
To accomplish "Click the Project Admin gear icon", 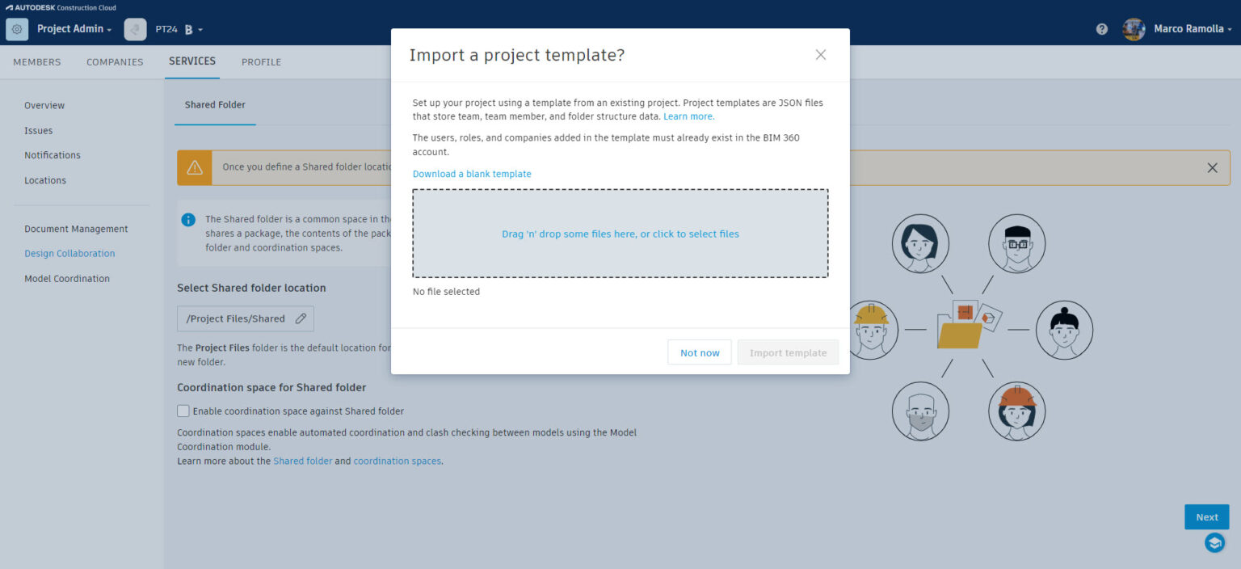I will (x=16, y=29).
